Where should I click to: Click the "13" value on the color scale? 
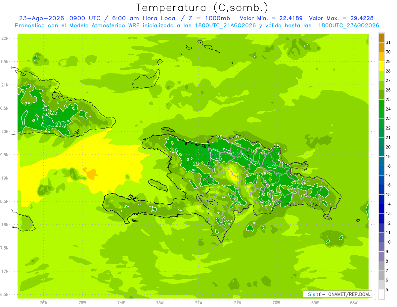pyautogui.click(x=388, y=214)
